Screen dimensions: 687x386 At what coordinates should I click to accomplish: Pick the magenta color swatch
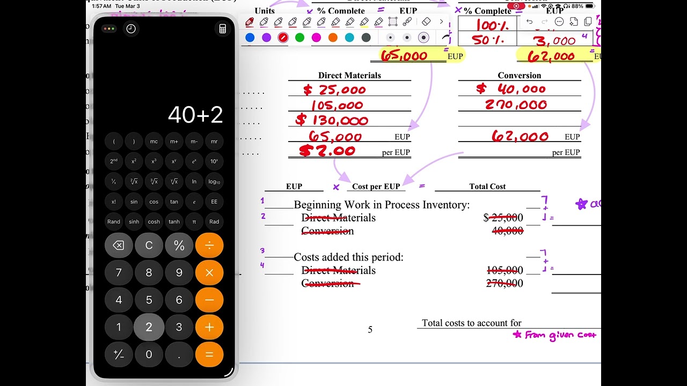click(316, 38)
